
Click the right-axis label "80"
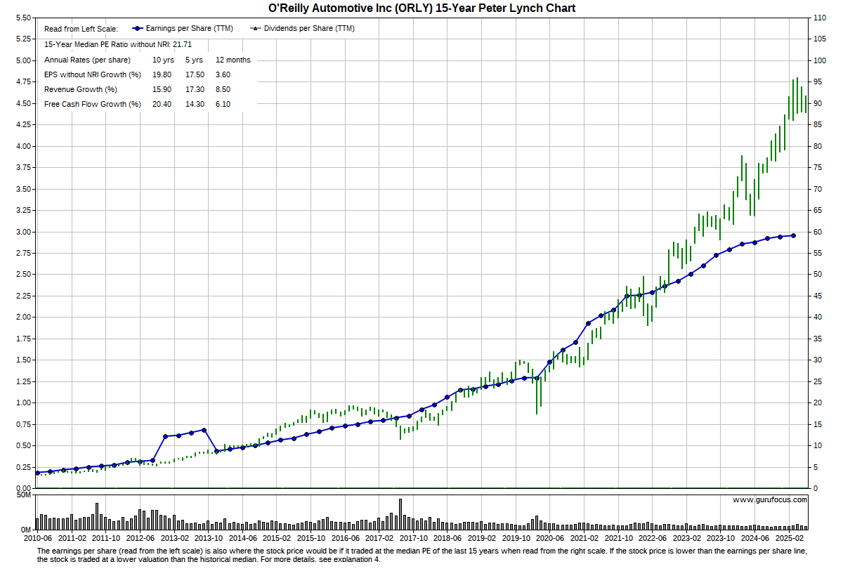coord(818,146)
